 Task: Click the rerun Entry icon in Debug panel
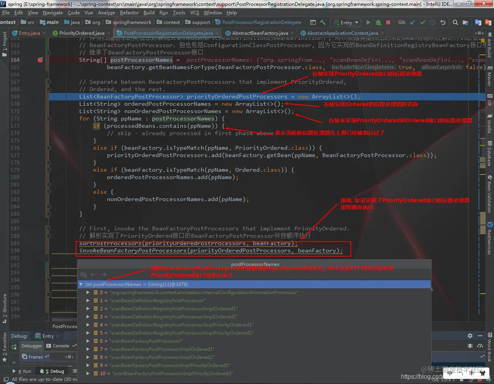coord(14,347)
